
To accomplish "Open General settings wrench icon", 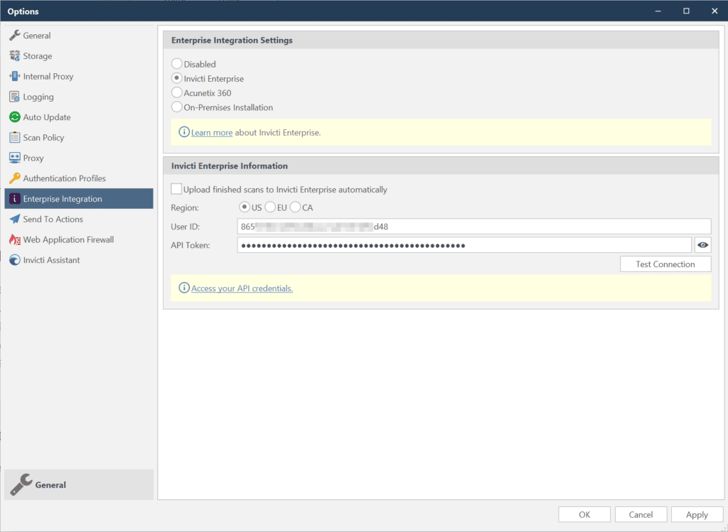I will coord(14,36).
